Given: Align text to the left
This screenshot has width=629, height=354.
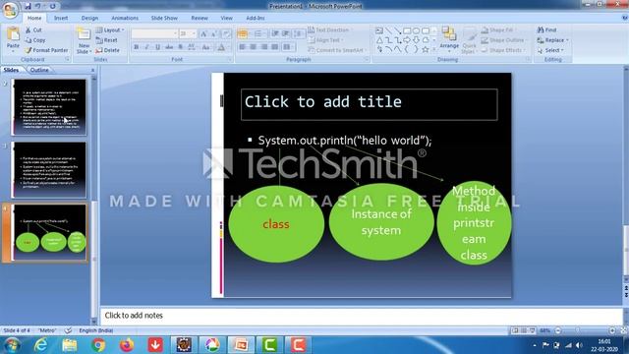Looking at the screenshot, I should [243, 47].
